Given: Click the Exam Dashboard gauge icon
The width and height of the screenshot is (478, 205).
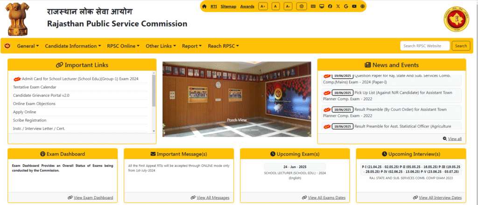Looking at the screenshot, I should (42, 154).
